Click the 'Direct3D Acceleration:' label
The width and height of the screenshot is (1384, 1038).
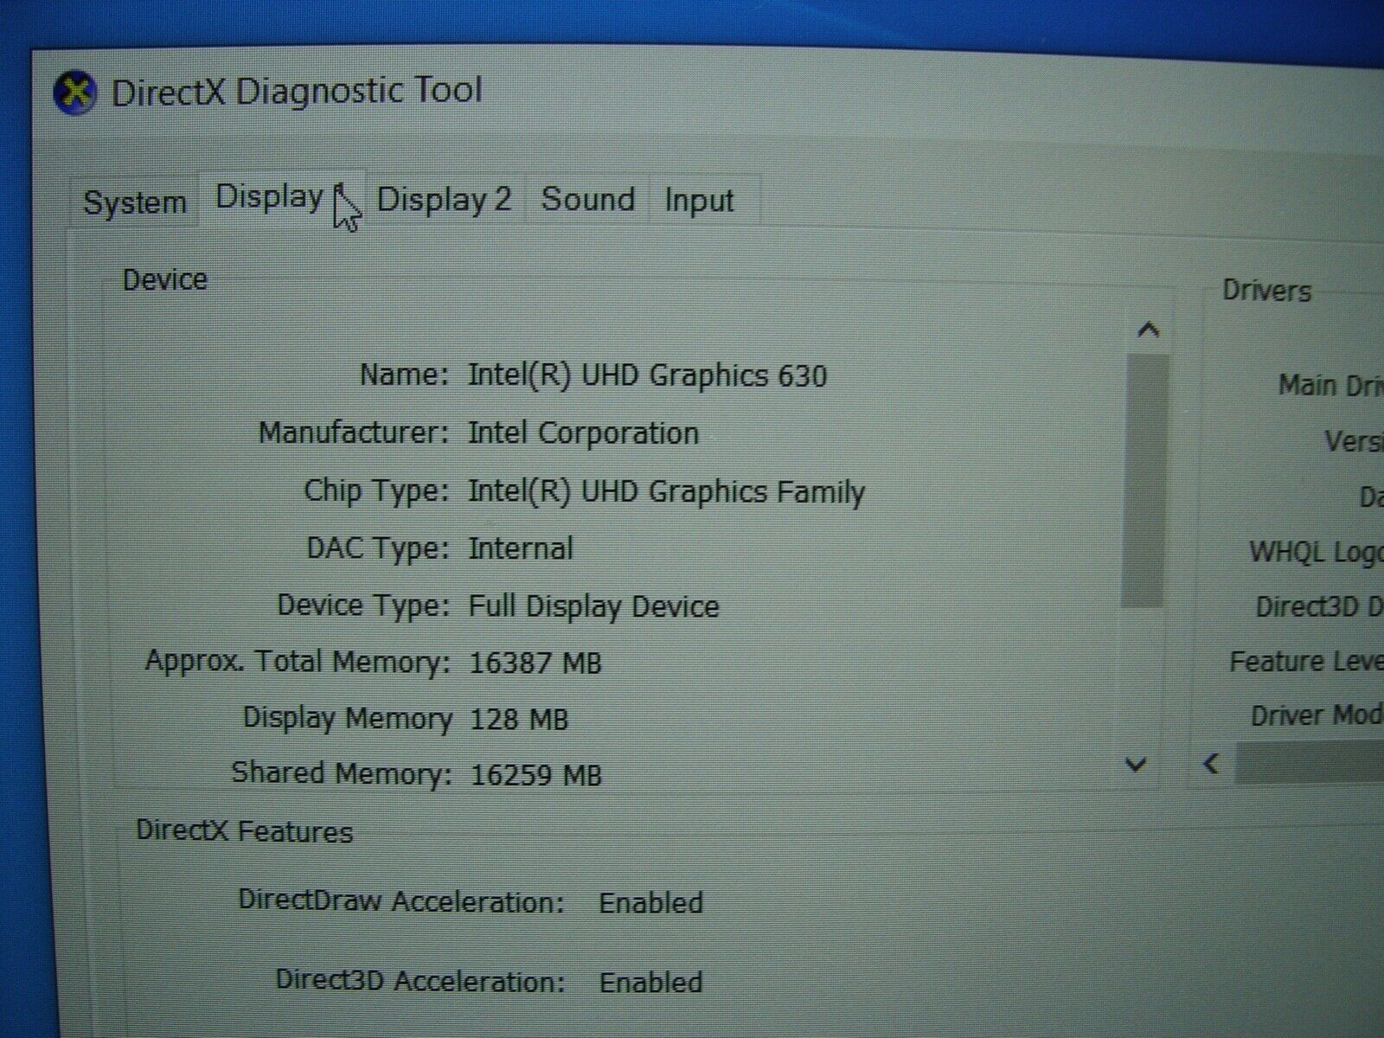coord(420,981)
